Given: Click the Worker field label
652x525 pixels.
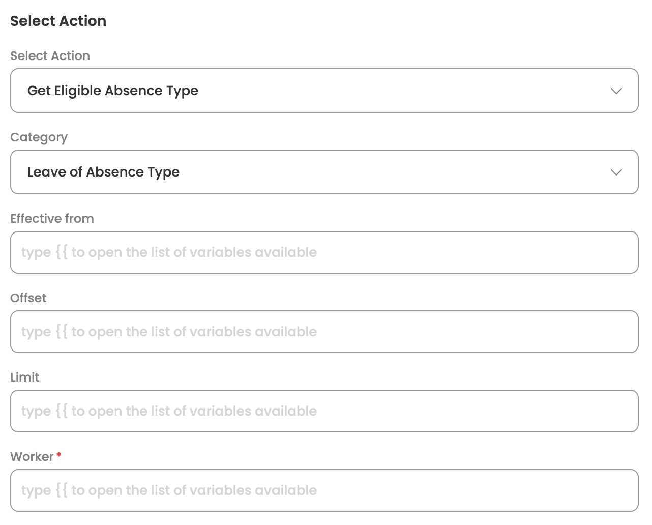Looking at the screenshot, I should pyautogui.click(x=32, y=457).
